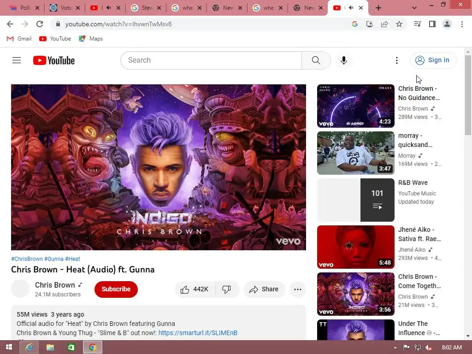Toggle Chrome side panel icon

[x=432, y=24]
